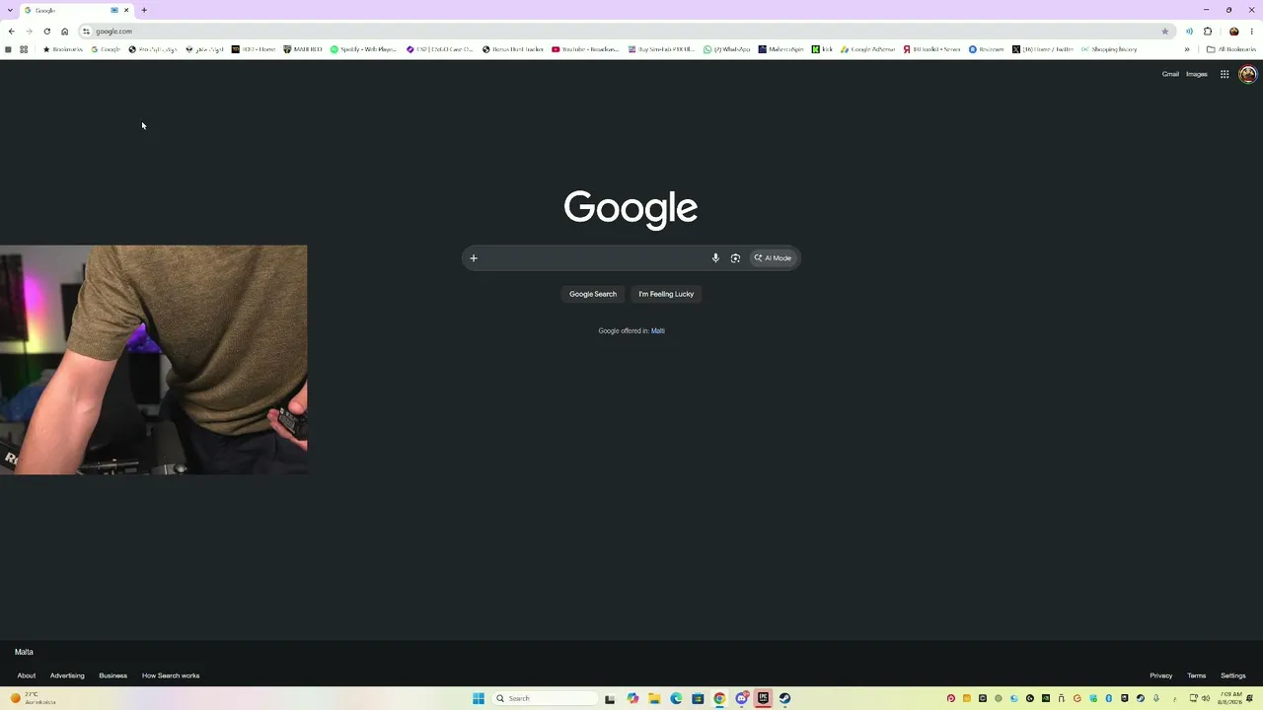
Task: Reload the Google page
Action: click(x=46, y=32)
